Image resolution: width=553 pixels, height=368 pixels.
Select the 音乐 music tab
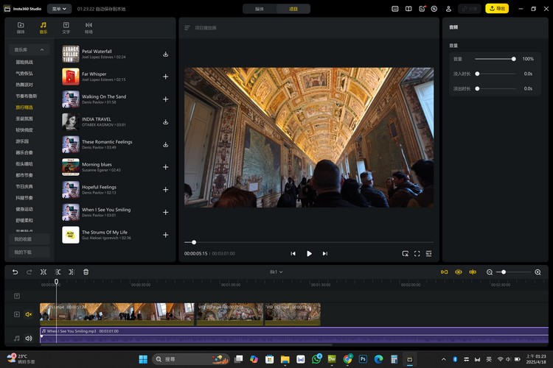(x=44, y=27)
